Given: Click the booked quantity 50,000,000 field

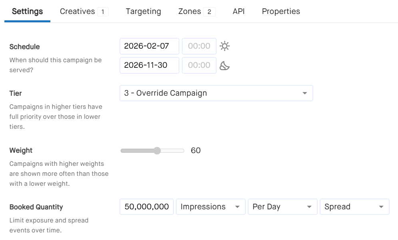Looking at the screenshot, I should pos(147,207).
